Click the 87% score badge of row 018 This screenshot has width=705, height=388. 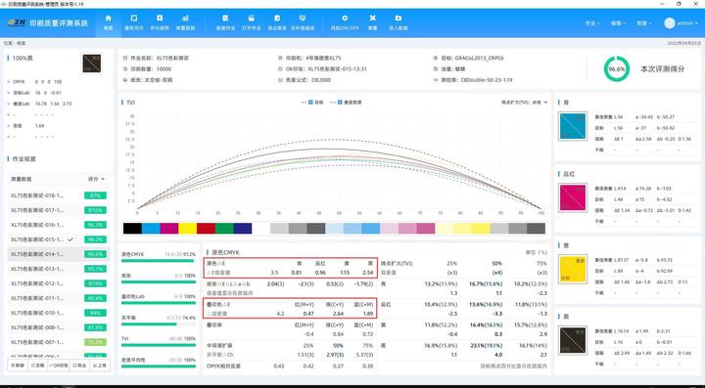point(95,195)
